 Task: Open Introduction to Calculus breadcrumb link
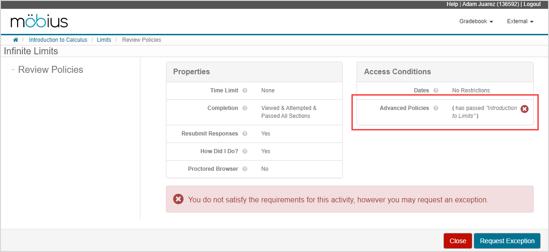click(58, 40)
